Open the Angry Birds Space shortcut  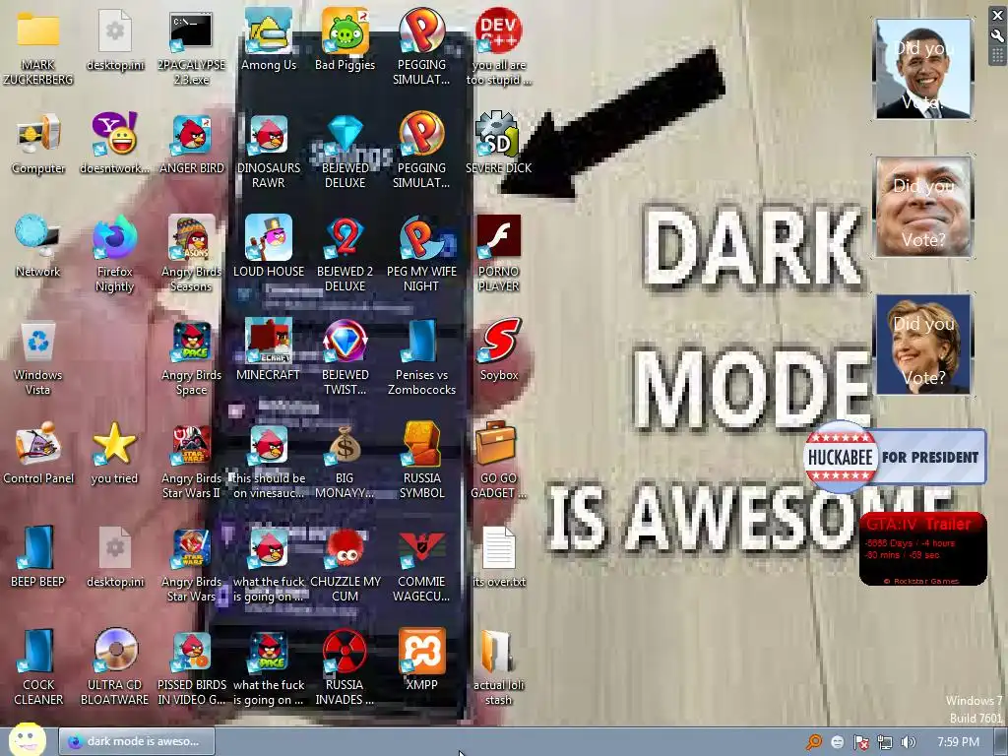[x=192, y=358]
